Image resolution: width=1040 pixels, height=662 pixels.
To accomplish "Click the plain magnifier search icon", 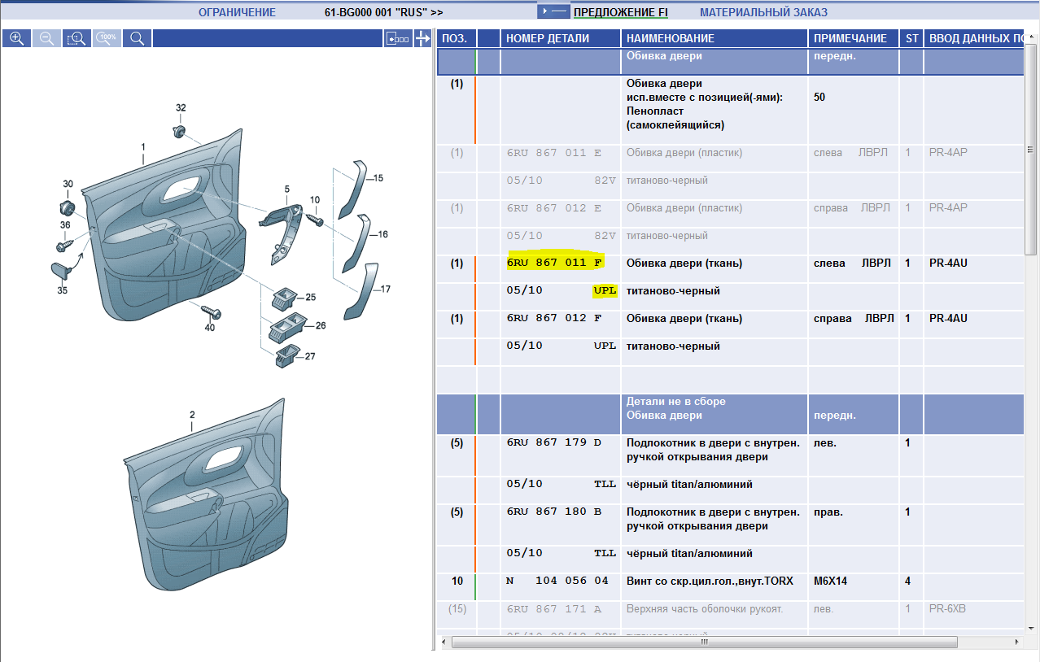I will click(x=137, y=38).
